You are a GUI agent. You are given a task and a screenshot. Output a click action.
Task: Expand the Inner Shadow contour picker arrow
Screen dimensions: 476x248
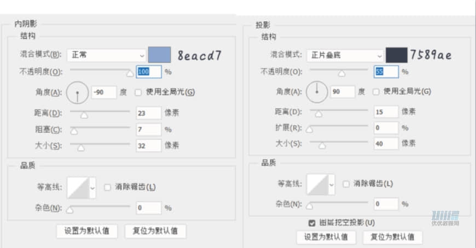tap(92, 187)
